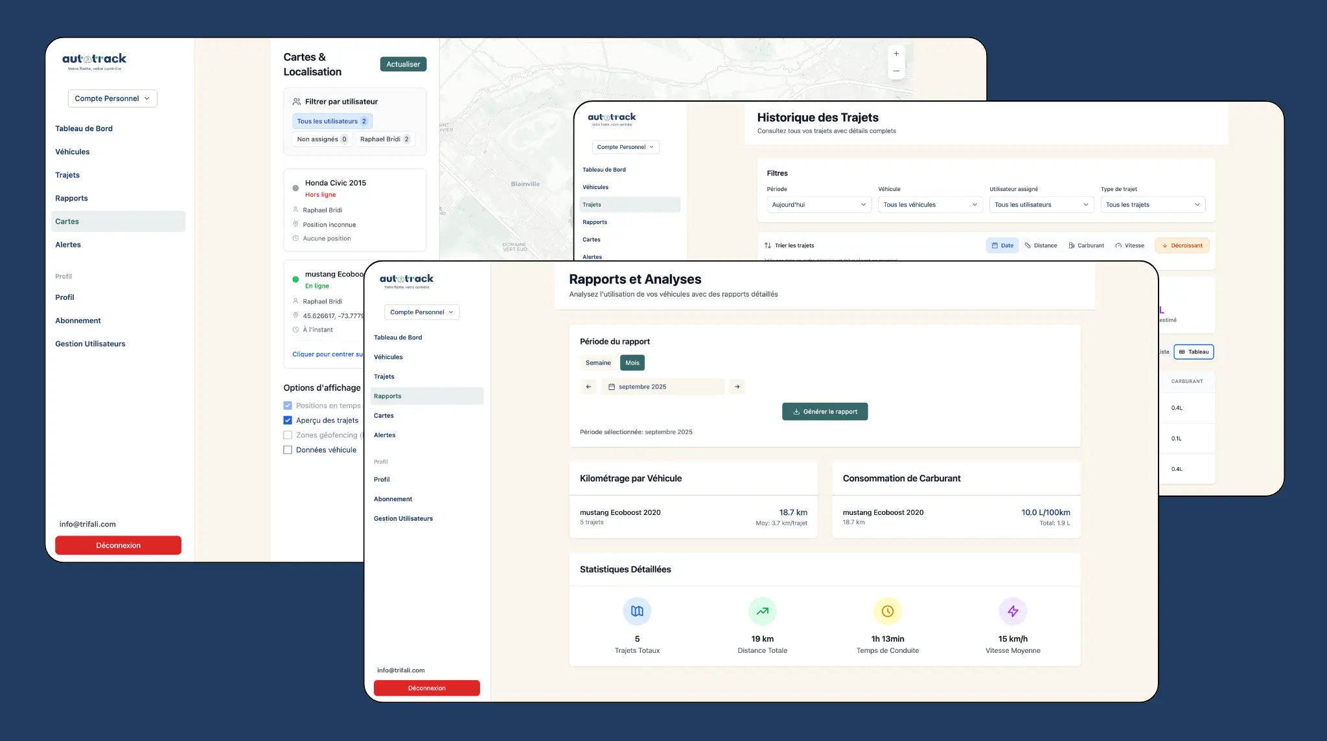Click the autotrack logo in Rapports window
Viewport: 1327px width, 741px height.
407,281
